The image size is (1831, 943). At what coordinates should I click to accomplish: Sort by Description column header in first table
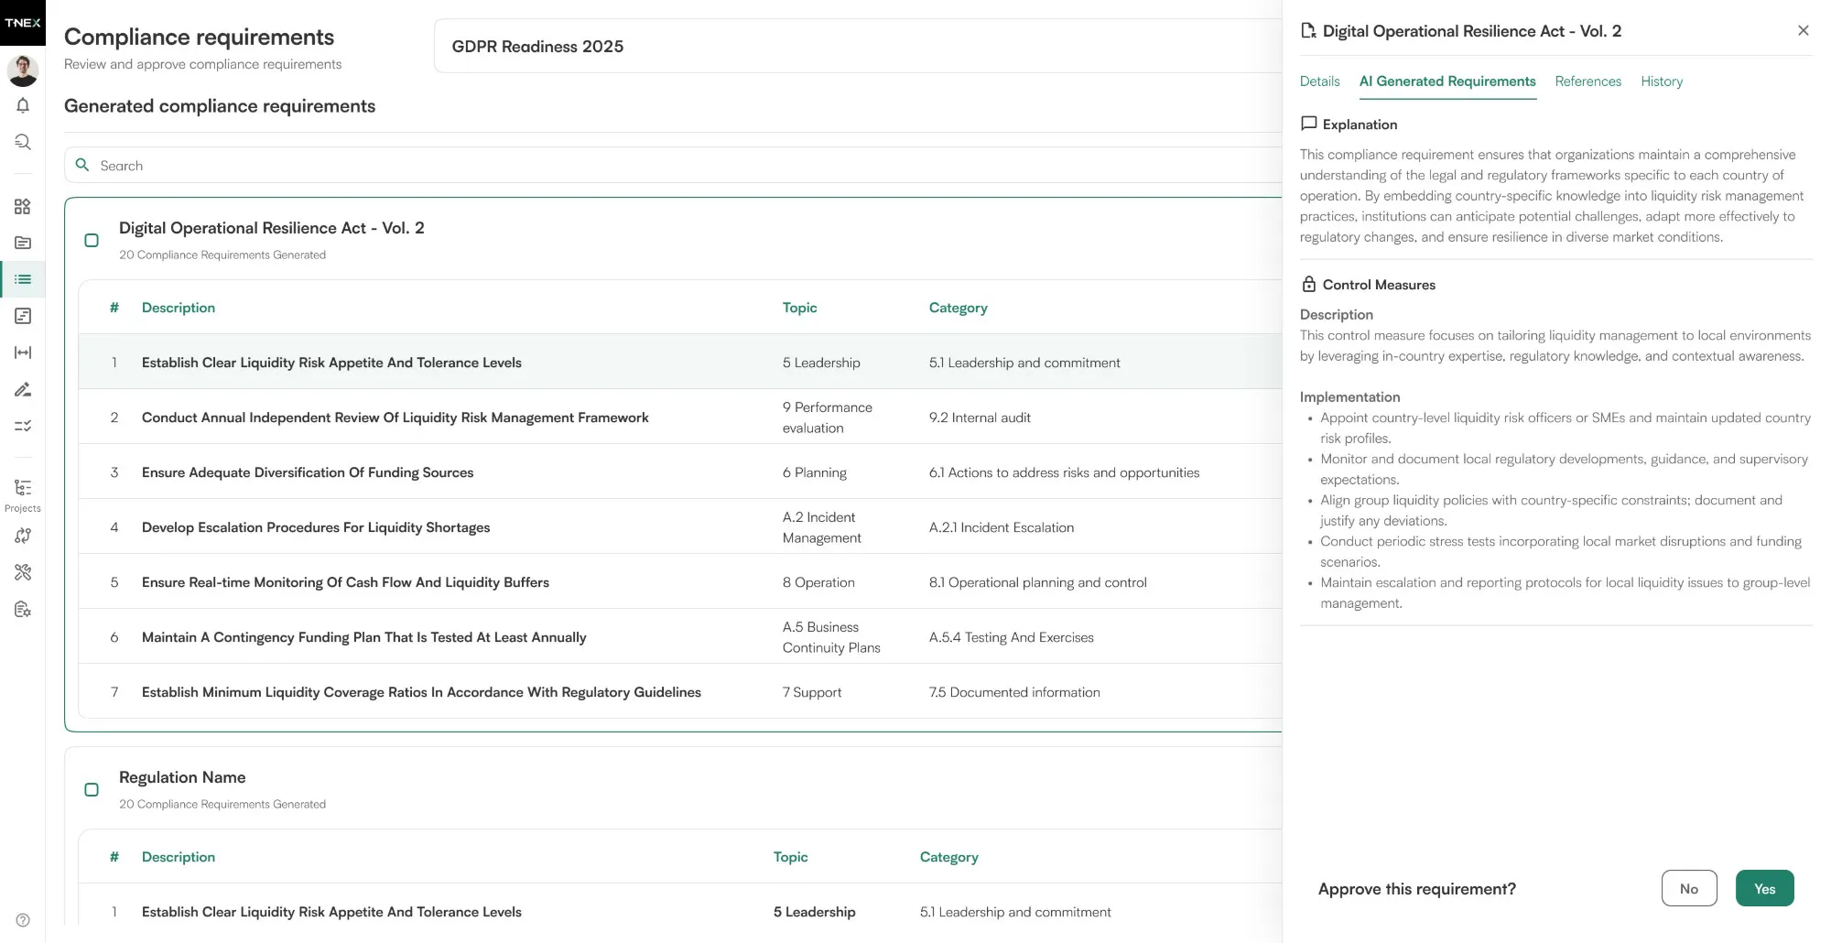click(179, 308)
